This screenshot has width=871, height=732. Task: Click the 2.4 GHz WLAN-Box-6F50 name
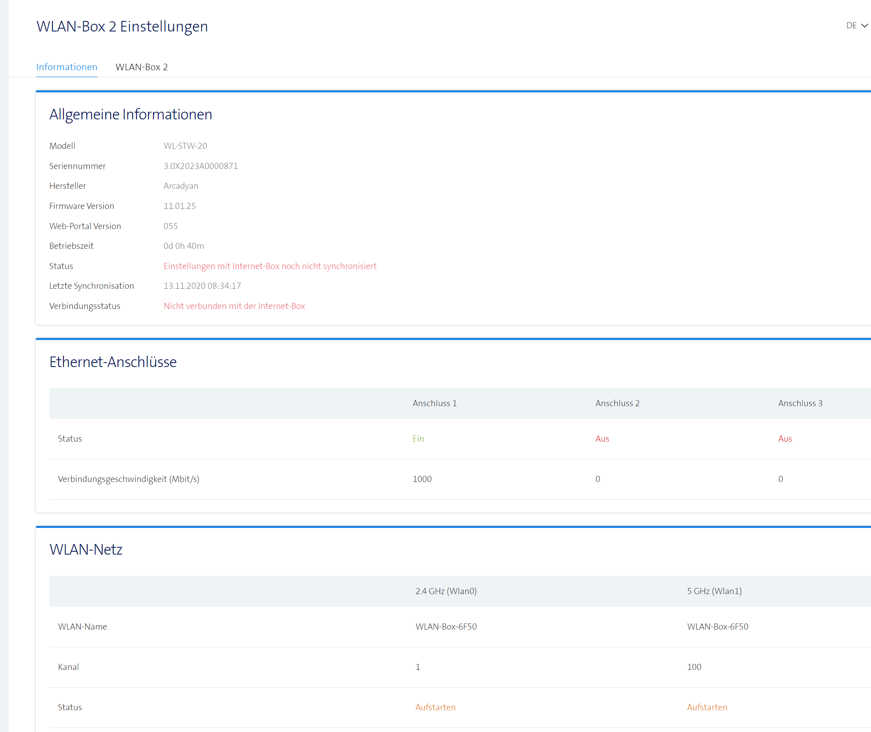coord(446,627)
